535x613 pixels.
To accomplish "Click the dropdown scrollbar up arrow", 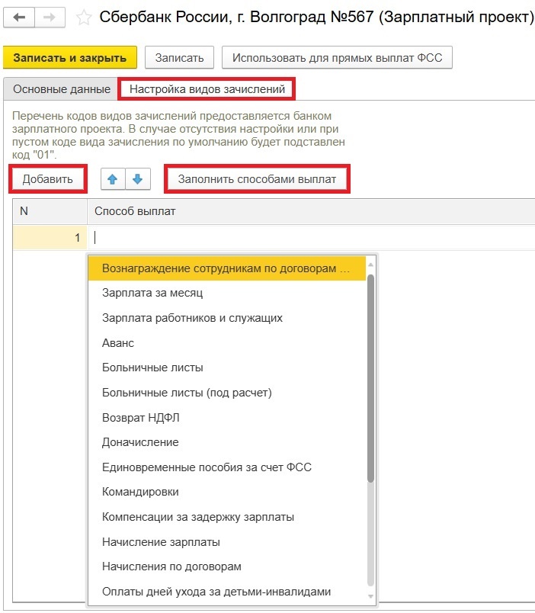I will 371,265.
